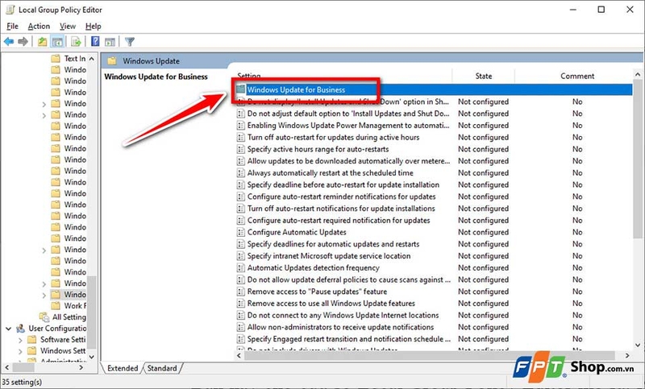Select 'Configure auto-restart reminder notifications for updates'
645x389 pixels.
[x=341, y=197]
